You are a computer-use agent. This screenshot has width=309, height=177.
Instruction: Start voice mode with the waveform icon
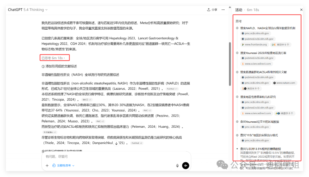(x=186, y=165)
